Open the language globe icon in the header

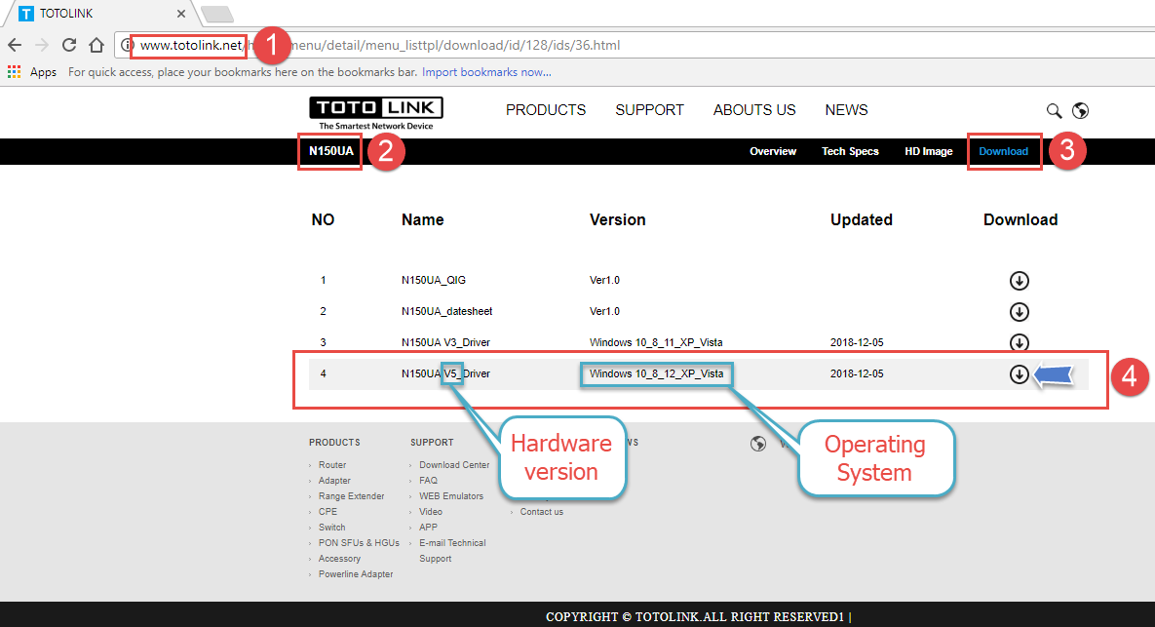pyautogui.click(x=1081, y=110)
